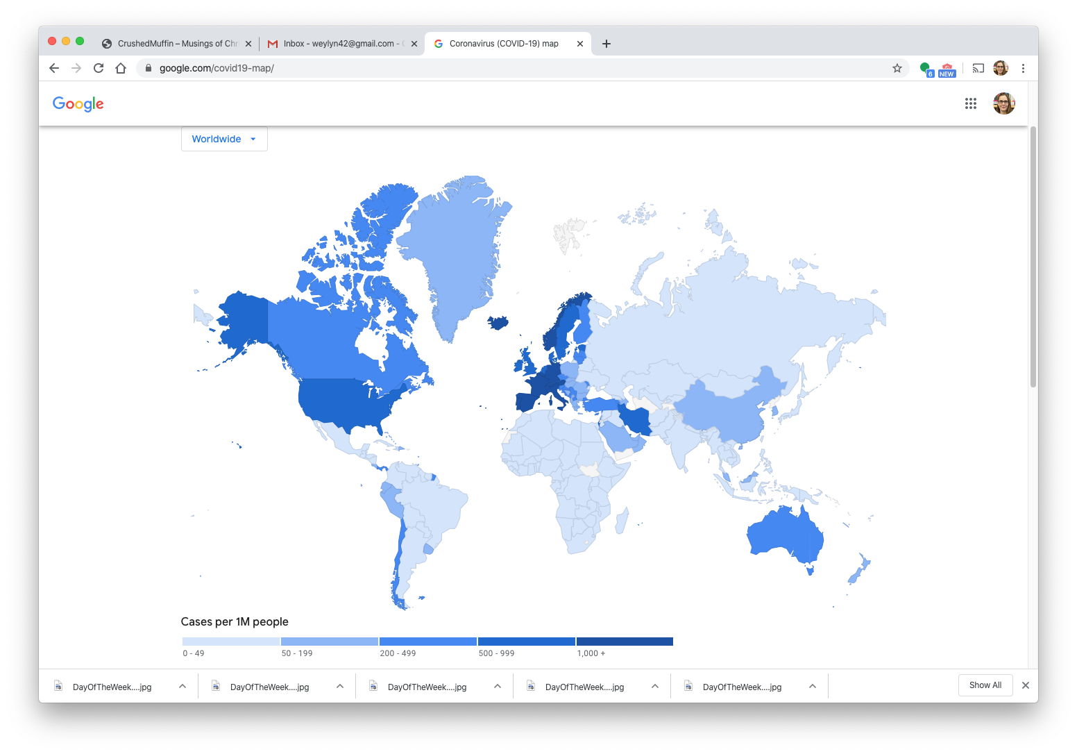Open the Chrome three-dot menu

[x=1023, y=68]
